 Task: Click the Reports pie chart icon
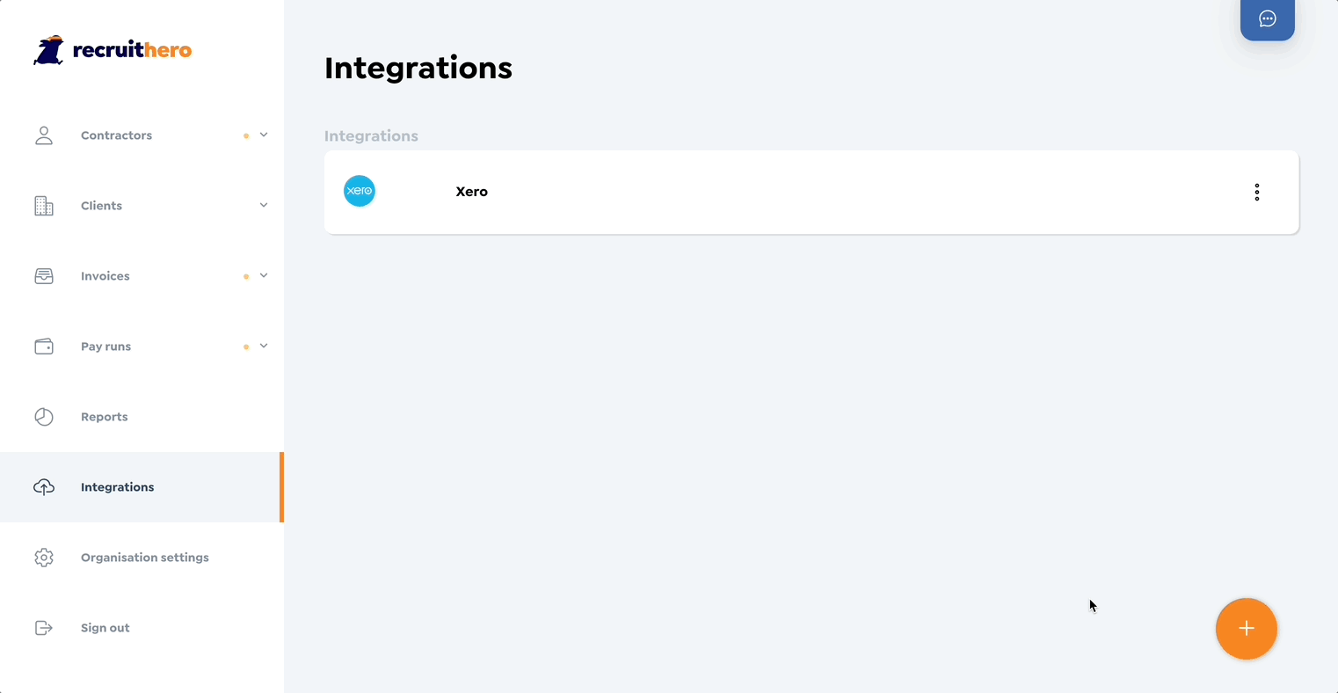44,417
